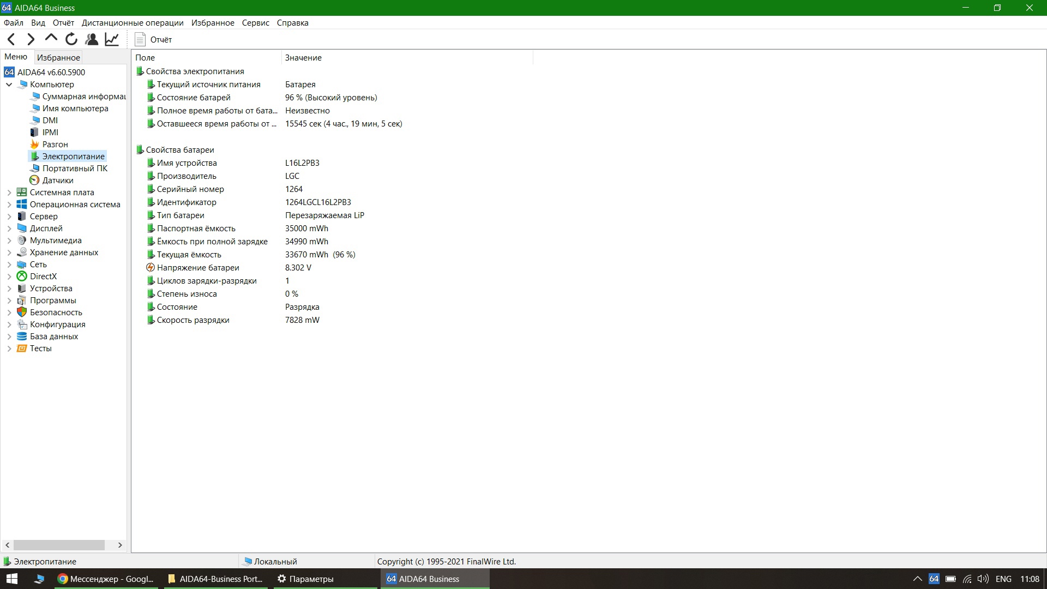Expand the Системная плата node
This screenshot has height=589, width=1047.
pos(9,193)
